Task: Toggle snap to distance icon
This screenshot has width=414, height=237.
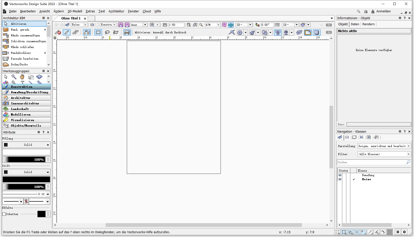Action: 370,232
